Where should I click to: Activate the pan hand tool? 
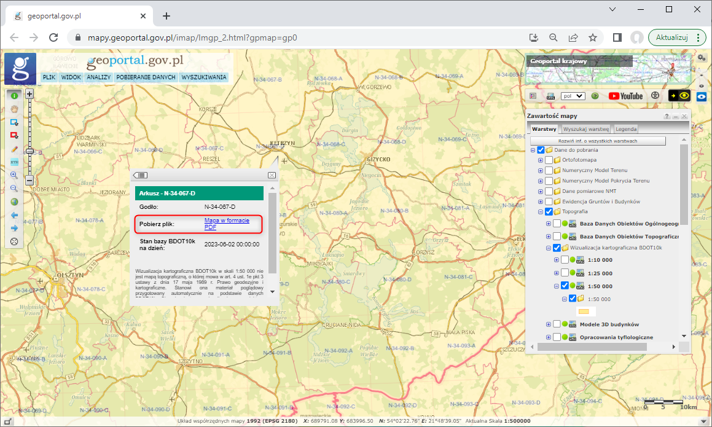[14, 109]
